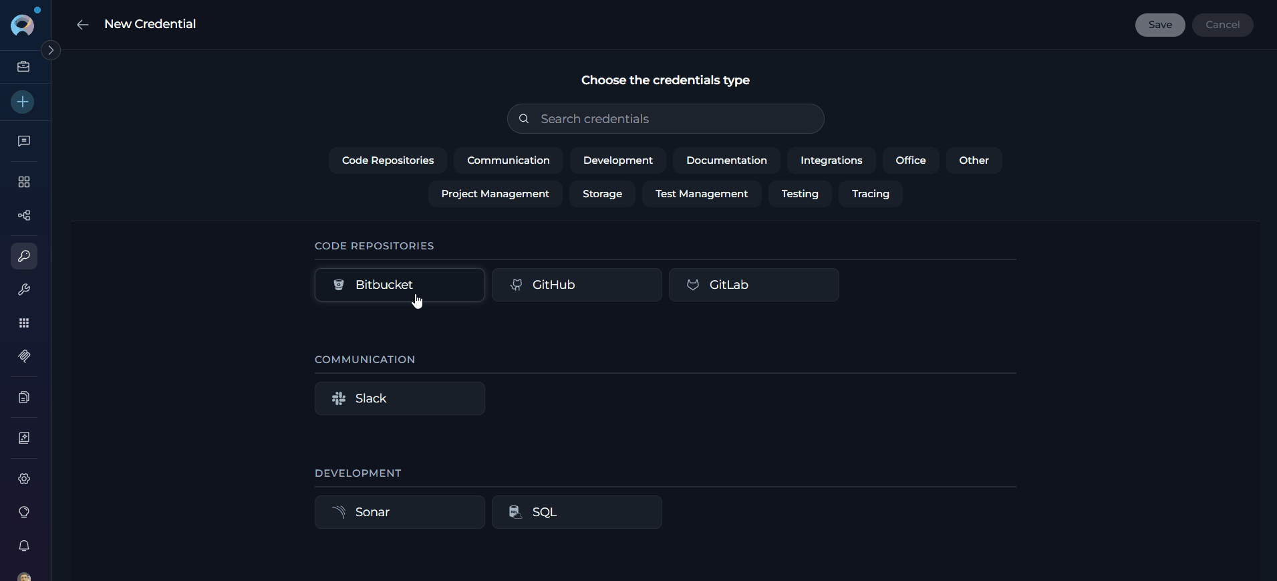Click the CODE REPOSITORIES section heading
Screen dimensions: 1277x581
374,246
